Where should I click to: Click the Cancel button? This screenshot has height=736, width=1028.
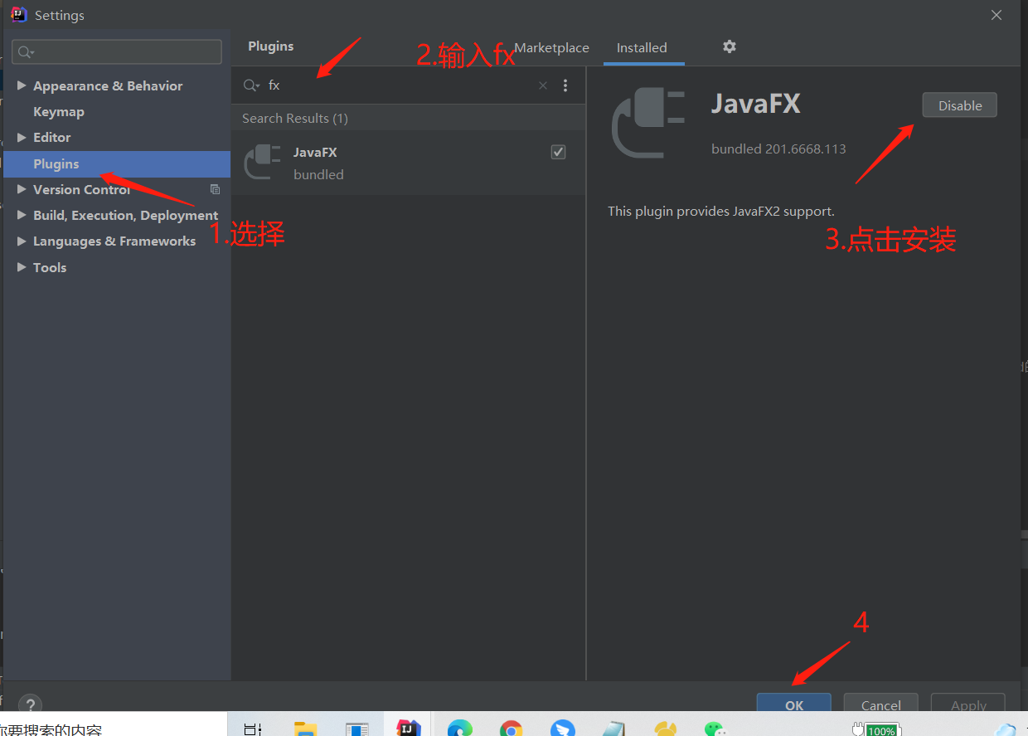click(x=880, y=704)
